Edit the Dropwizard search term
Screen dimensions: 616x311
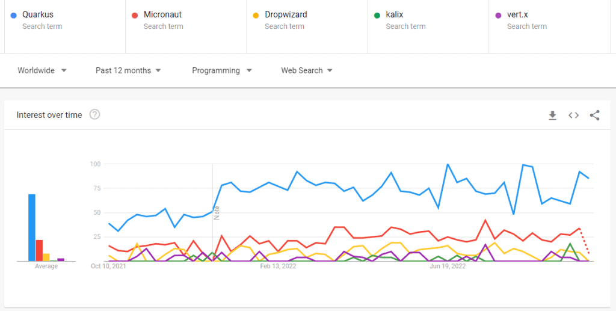point(286,14)
